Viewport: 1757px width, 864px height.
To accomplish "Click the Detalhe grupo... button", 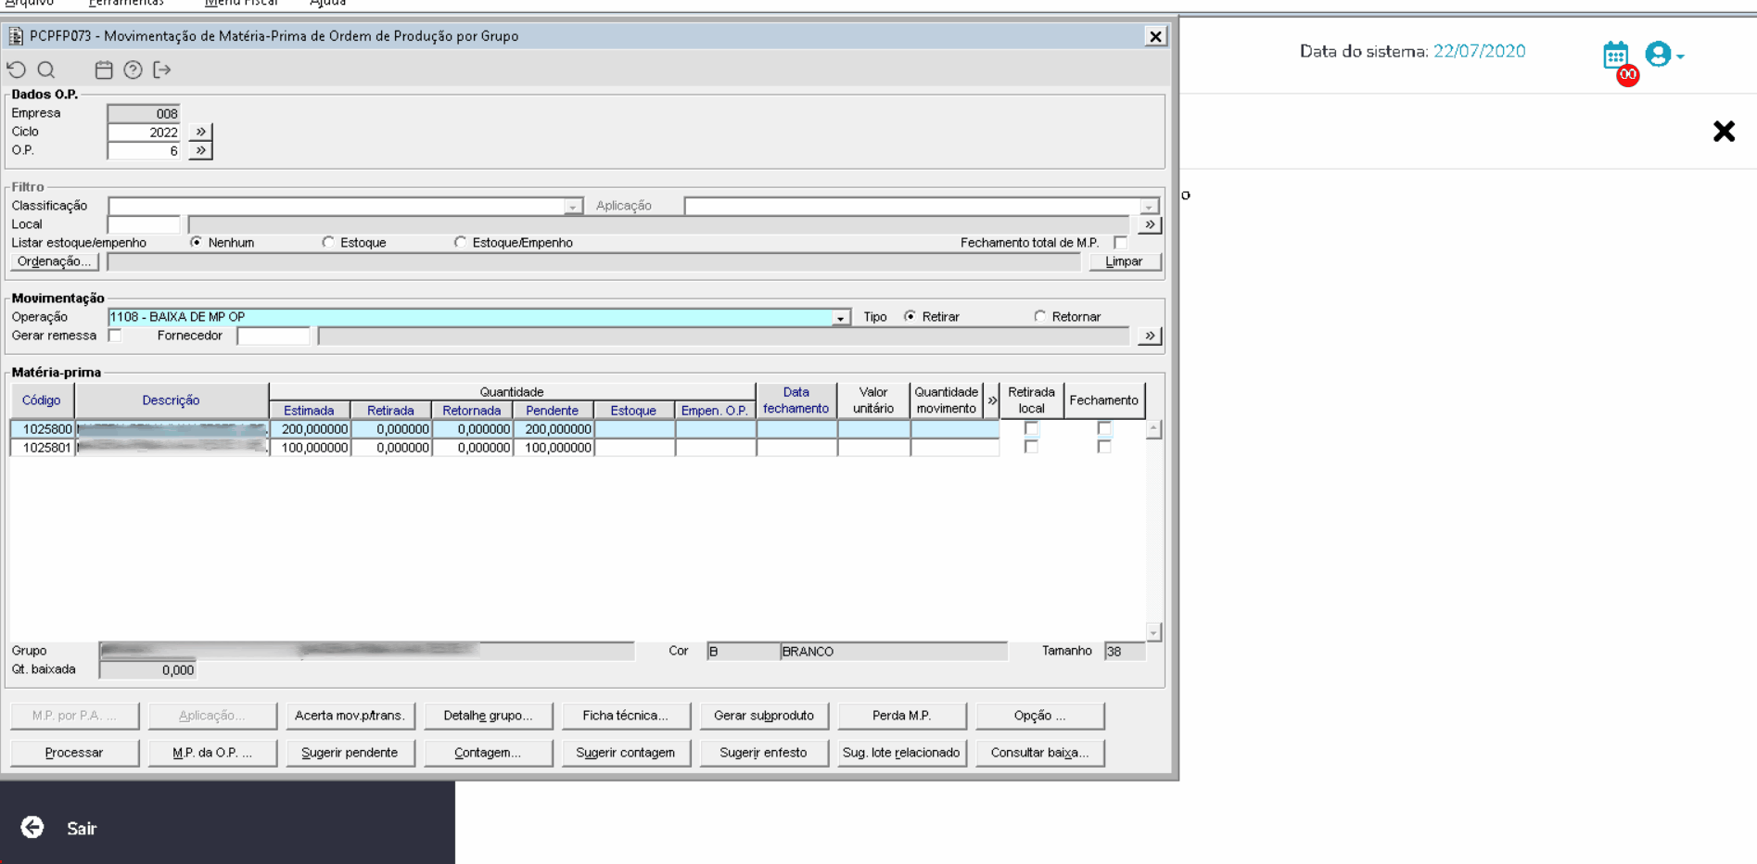I will pyautogui.click(x=488, y=716).
